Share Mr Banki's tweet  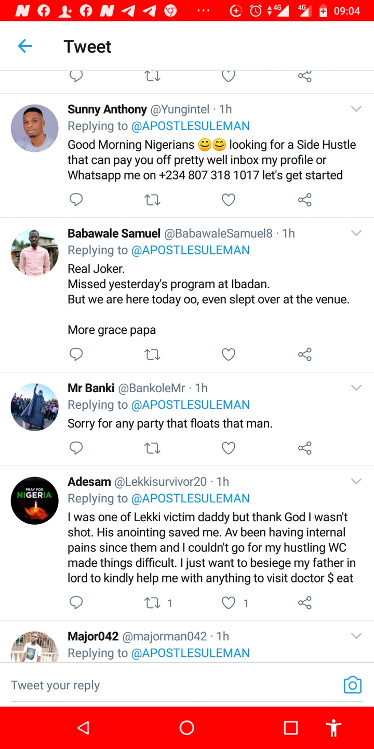click(x=305, y=448)
